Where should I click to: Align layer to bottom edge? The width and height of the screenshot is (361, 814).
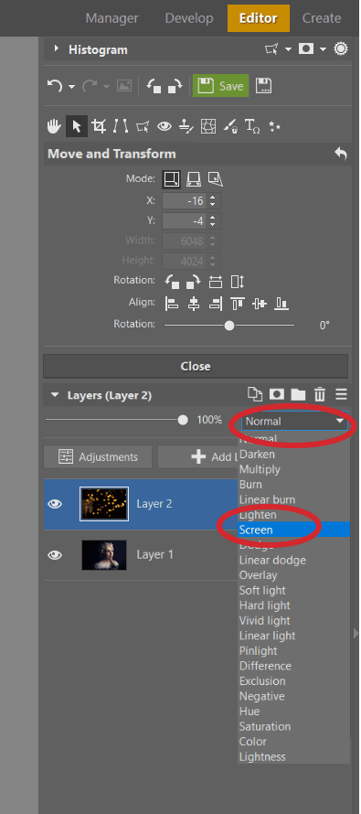pos(281,304)
